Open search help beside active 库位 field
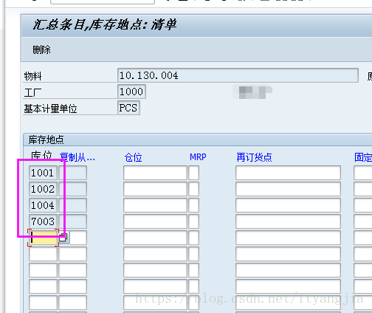 coord(63,238)
